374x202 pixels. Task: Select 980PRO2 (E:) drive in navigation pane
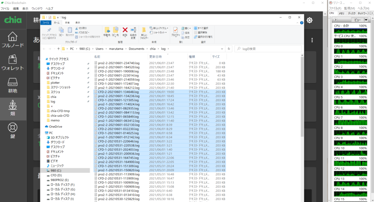(x=60, y=180)
